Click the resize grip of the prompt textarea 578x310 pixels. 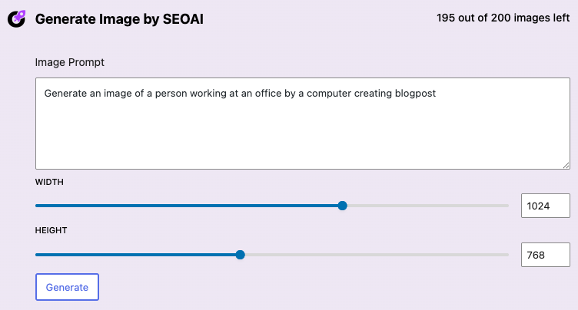(566, 166)
